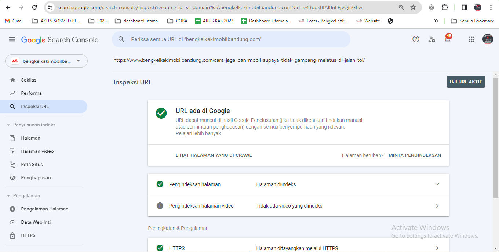Open Google account profile avatar in Search Console
Screen dimensions: 499x252
[x=488, y=39]
